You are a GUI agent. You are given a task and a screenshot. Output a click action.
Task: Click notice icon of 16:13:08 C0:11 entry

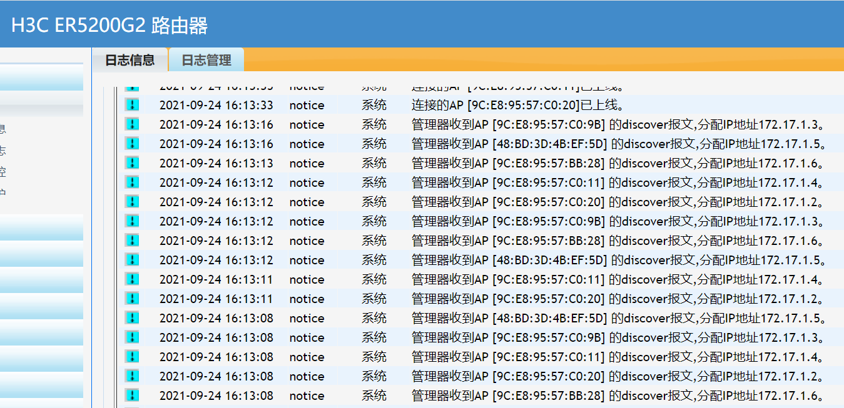tap(131, 356)
